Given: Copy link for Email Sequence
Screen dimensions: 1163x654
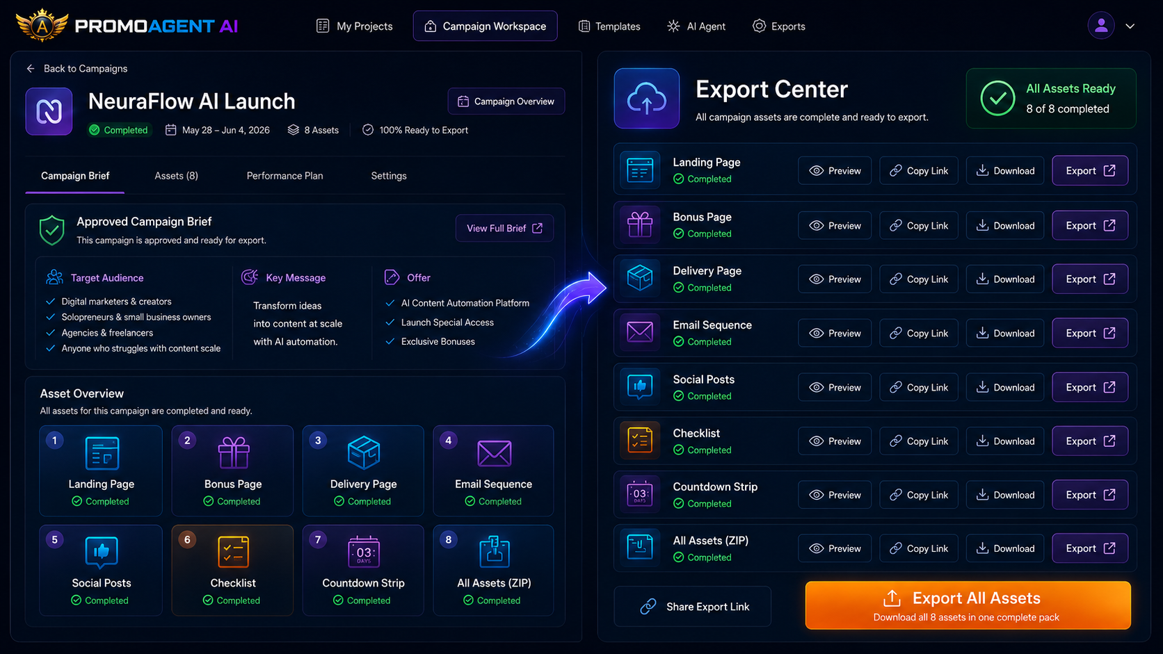Looking at the screenshot, I should pos(919,333).
